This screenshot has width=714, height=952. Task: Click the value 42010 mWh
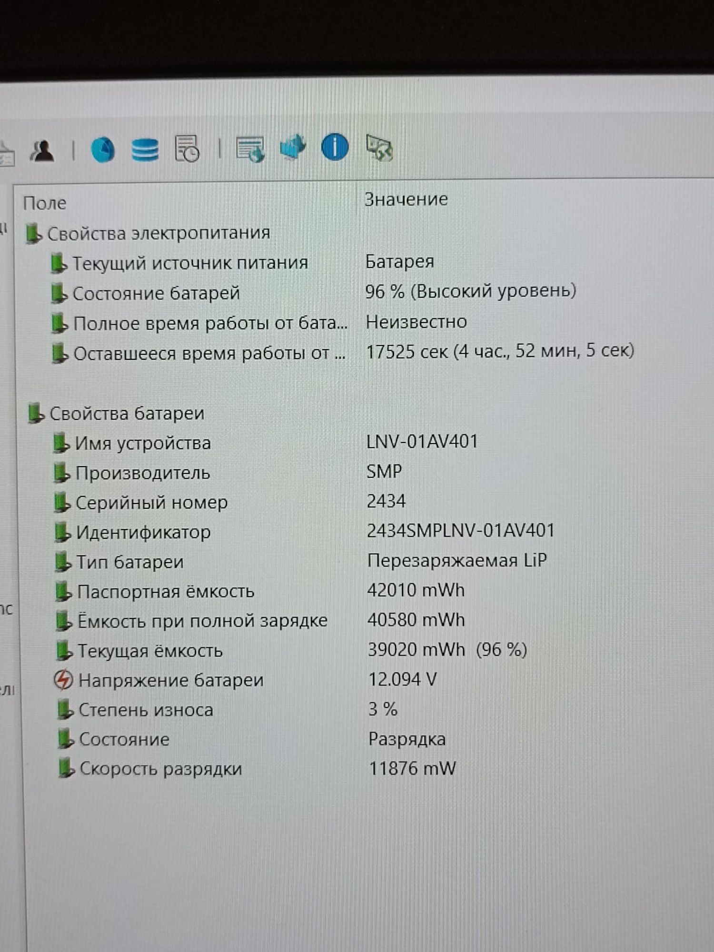pyautogui.click(x=416, y=590)
